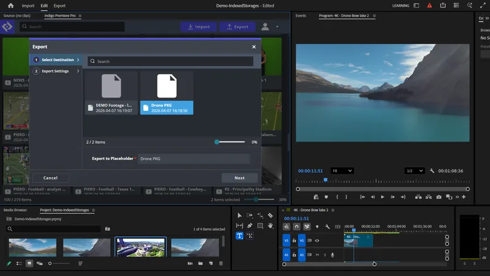Screen dimensions: 490x276
Task: Click Mark Out brace button
Action: tap(346, 197)
